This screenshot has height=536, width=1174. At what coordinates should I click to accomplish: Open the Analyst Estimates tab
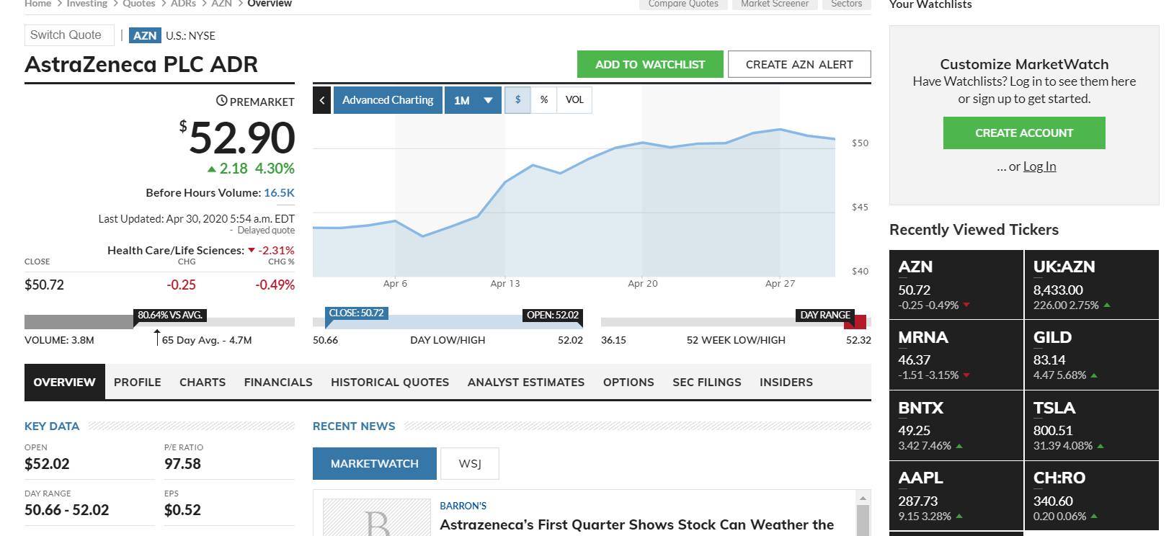[x=526, y=382]
